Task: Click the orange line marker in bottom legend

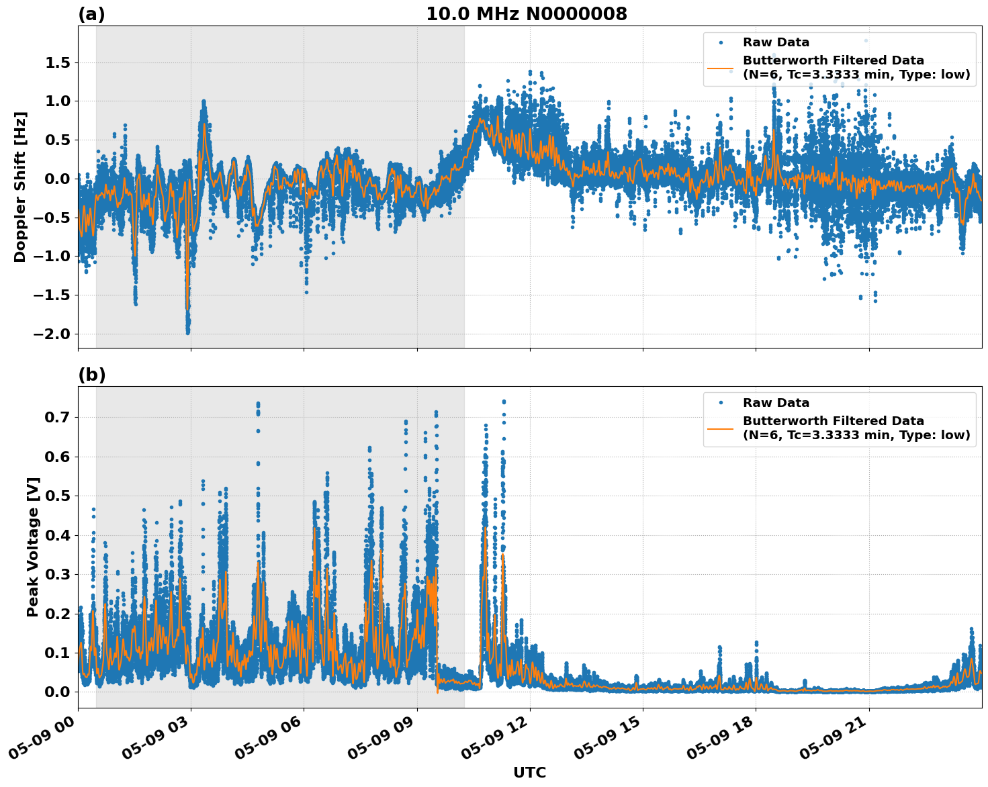Action: click(721, 428)
